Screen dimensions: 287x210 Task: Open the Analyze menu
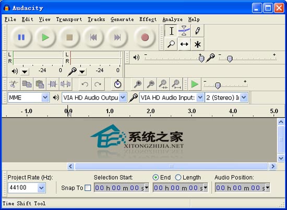coord(172,19)
